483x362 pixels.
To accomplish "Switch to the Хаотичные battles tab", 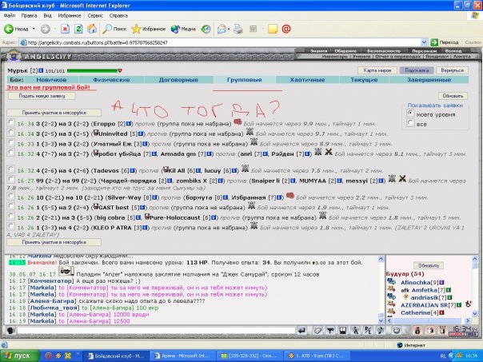I will click(x=307, y=80).
